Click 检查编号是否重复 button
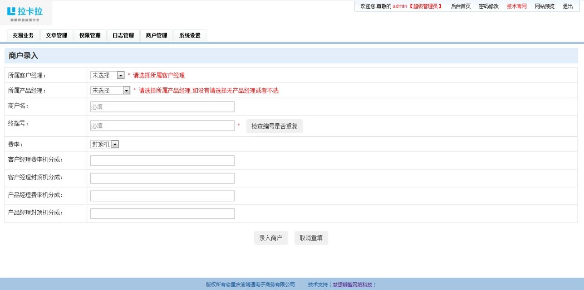This screenshot has width=584, height=290. (275, 126)
